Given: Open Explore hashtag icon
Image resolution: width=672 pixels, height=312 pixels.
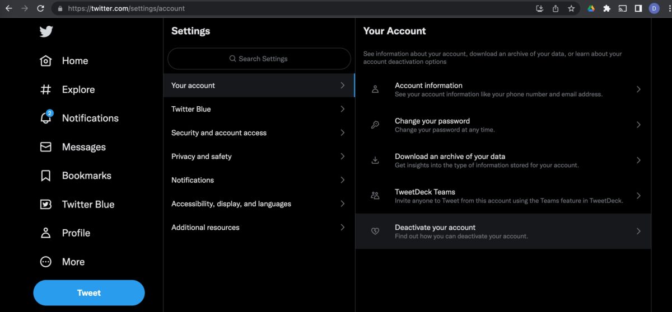Looking at the screenshot, I should pos(46,89).
